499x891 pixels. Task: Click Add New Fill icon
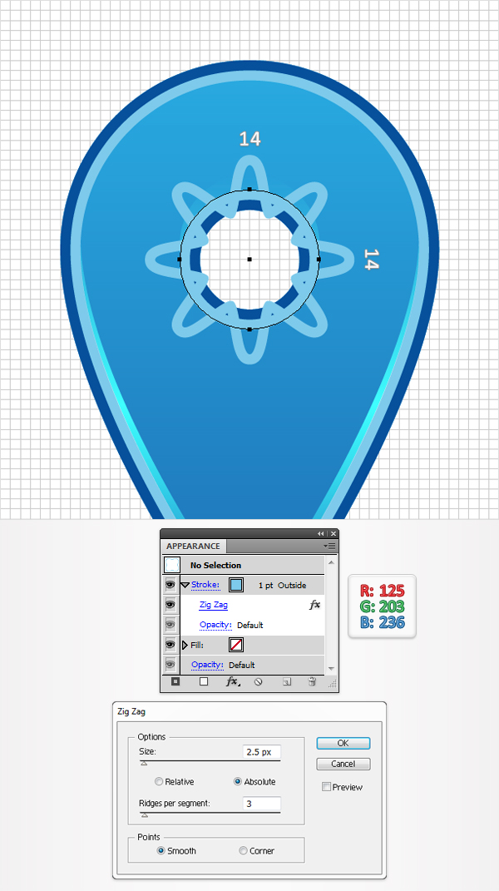[204, 682]
